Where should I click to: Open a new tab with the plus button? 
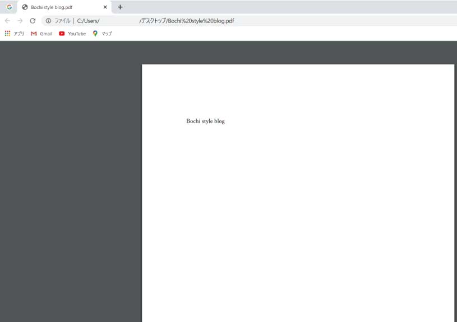click(x=120, y=7)
